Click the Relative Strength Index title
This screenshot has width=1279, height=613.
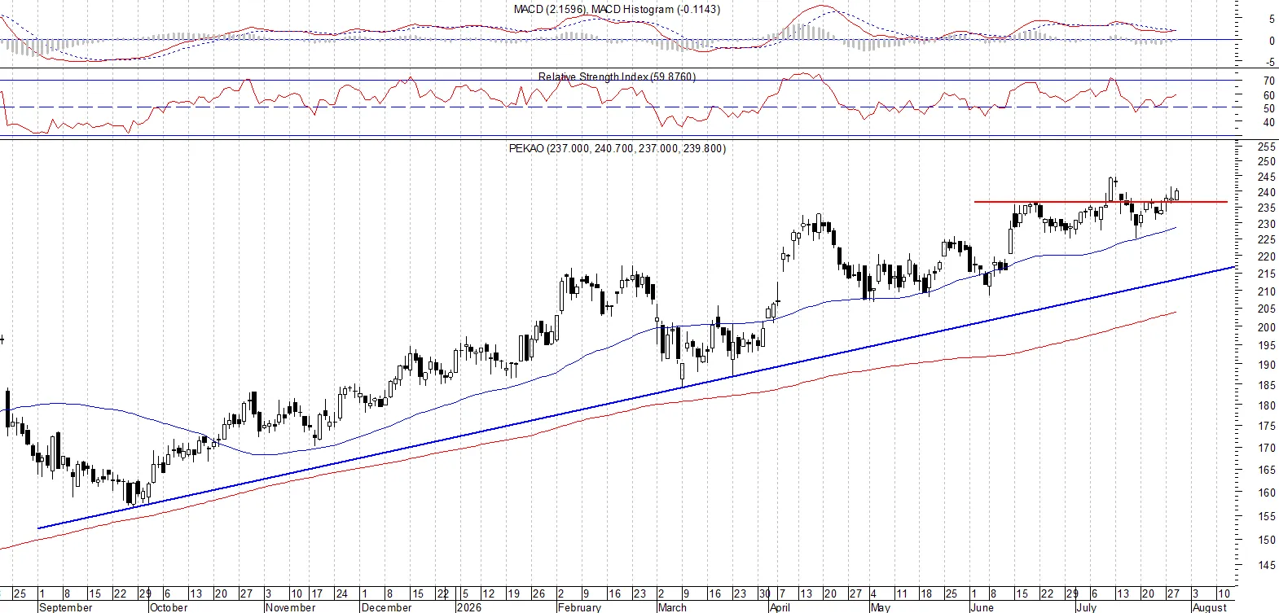click(617, 77)
